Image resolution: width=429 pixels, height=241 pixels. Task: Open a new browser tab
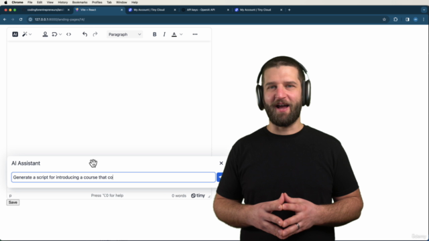click(x=289, y=10)
